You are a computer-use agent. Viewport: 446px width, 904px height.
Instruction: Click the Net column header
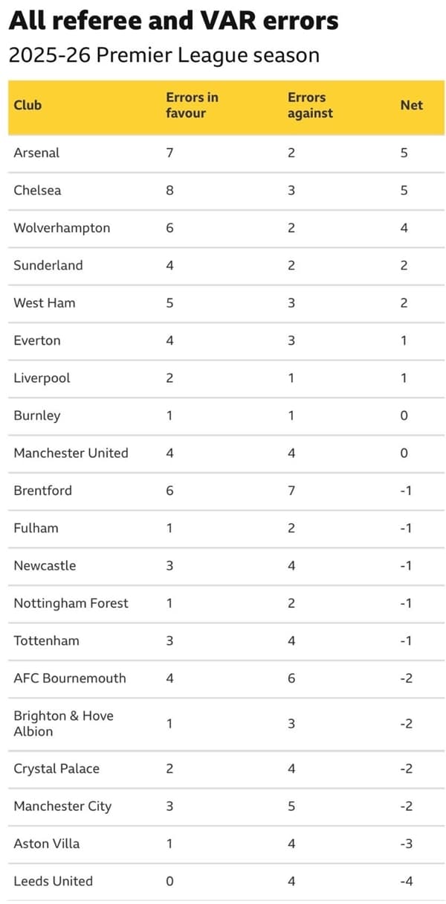point(411,105)
